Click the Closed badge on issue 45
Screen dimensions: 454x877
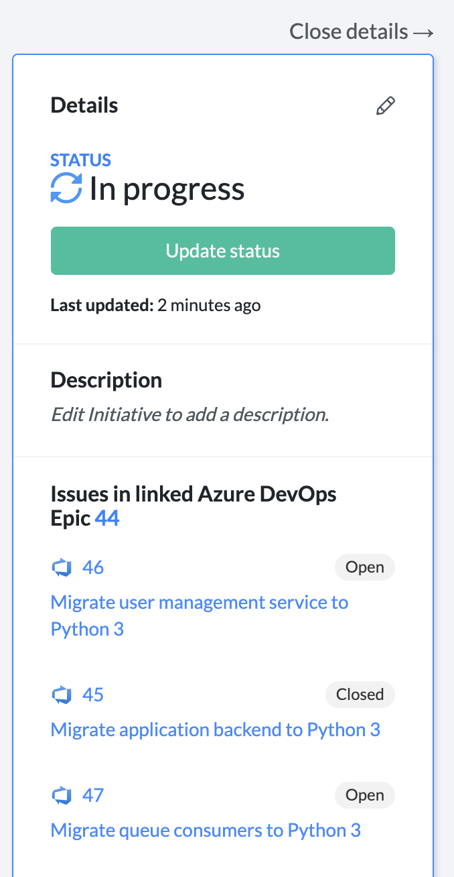[360, 694]
